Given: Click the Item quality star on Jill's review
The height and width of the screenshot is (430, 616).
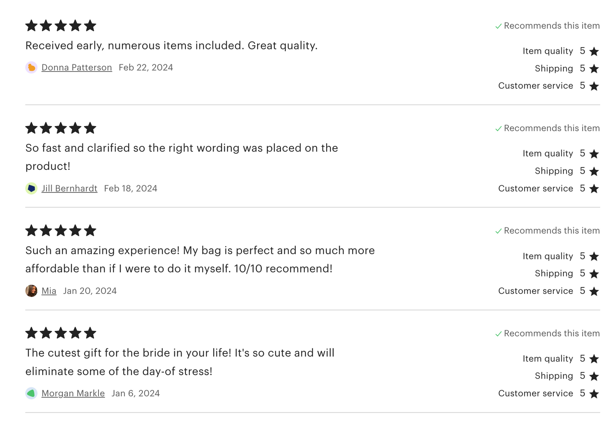Looking at the screenshot, I should click(x=594, y=154).
